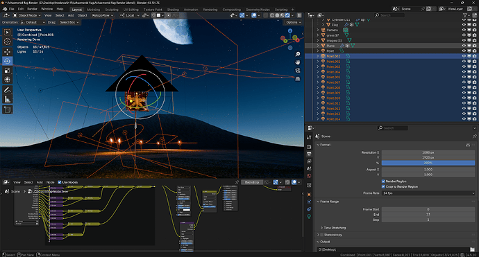Open the Object Mode dropdown
The width and height of the screenshot is (479, 257).
(x=27, y=15)
